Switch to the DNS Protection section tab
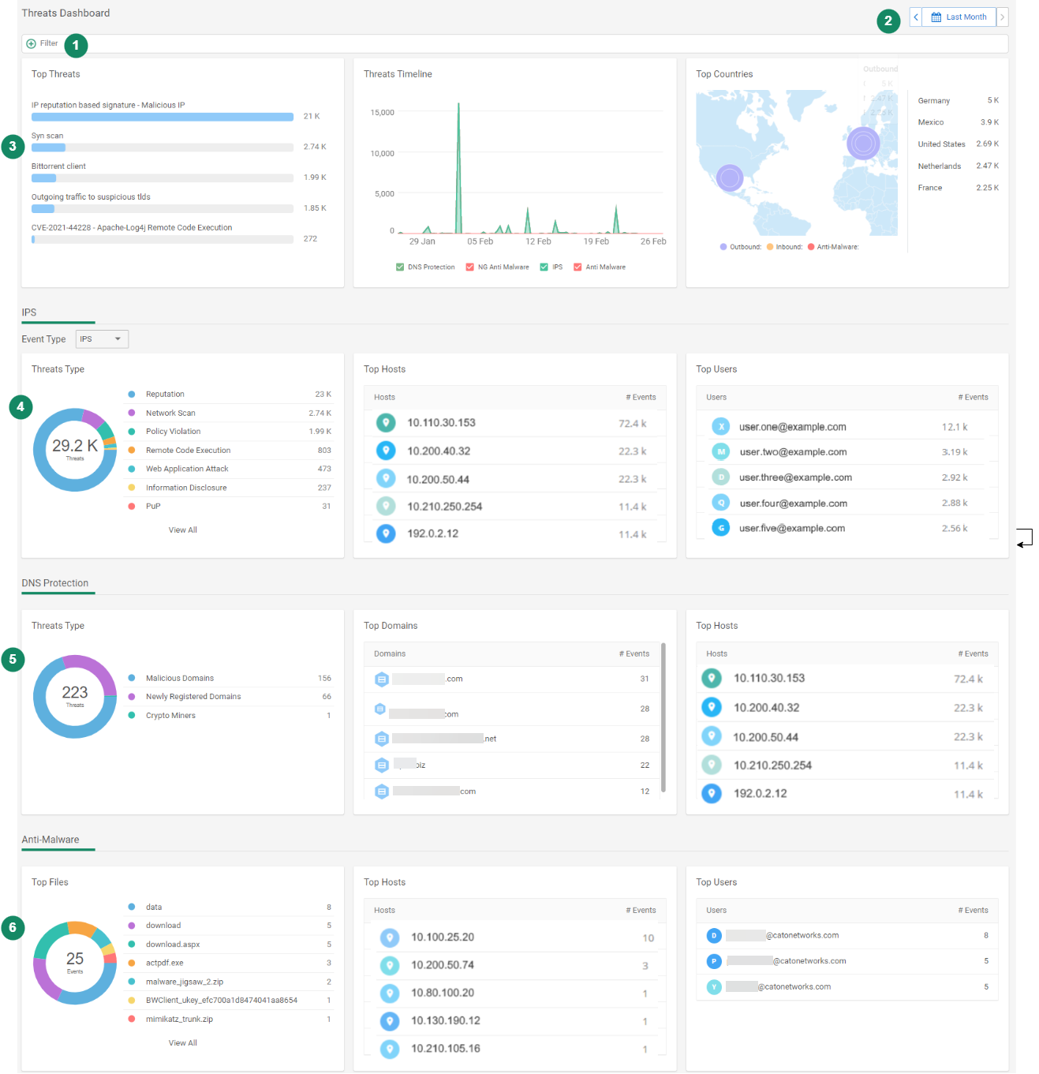1039x1074 pixels. (55, 584)
